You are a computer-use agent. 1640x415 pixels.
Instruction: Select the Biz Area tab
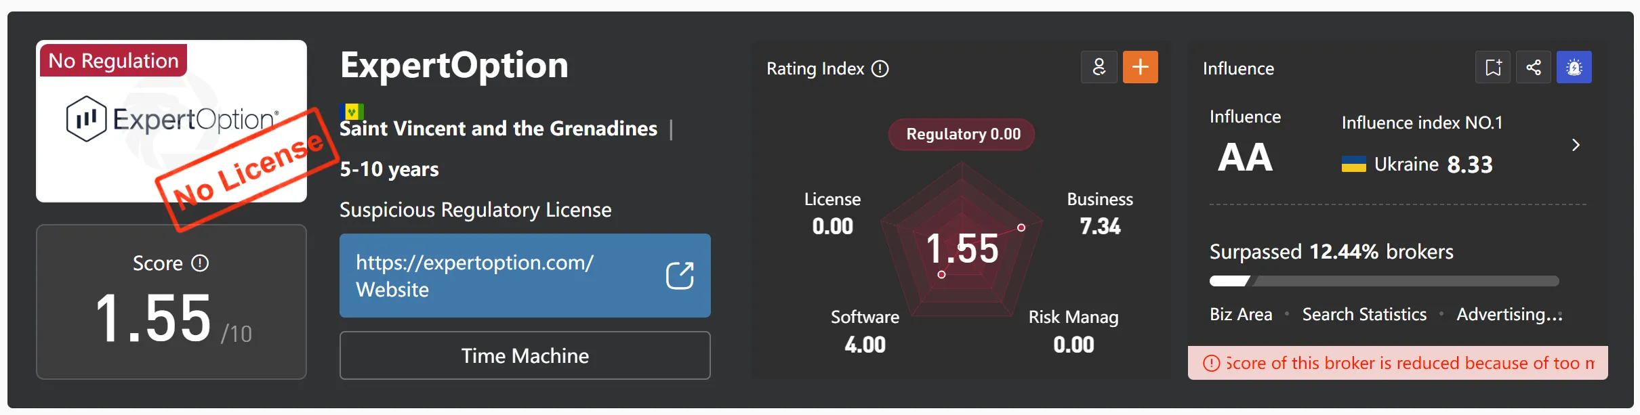1241,314
